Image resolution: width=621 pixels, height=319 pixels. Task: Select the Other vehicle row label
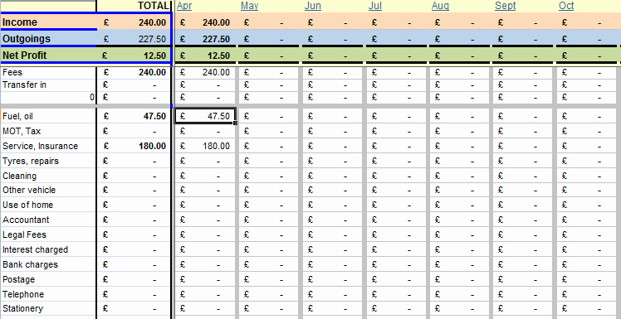[48, 190]
